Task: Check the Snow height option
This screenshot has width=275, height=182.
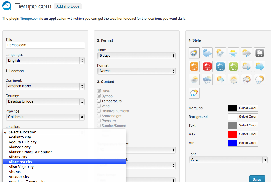Action: coord(99,116)
